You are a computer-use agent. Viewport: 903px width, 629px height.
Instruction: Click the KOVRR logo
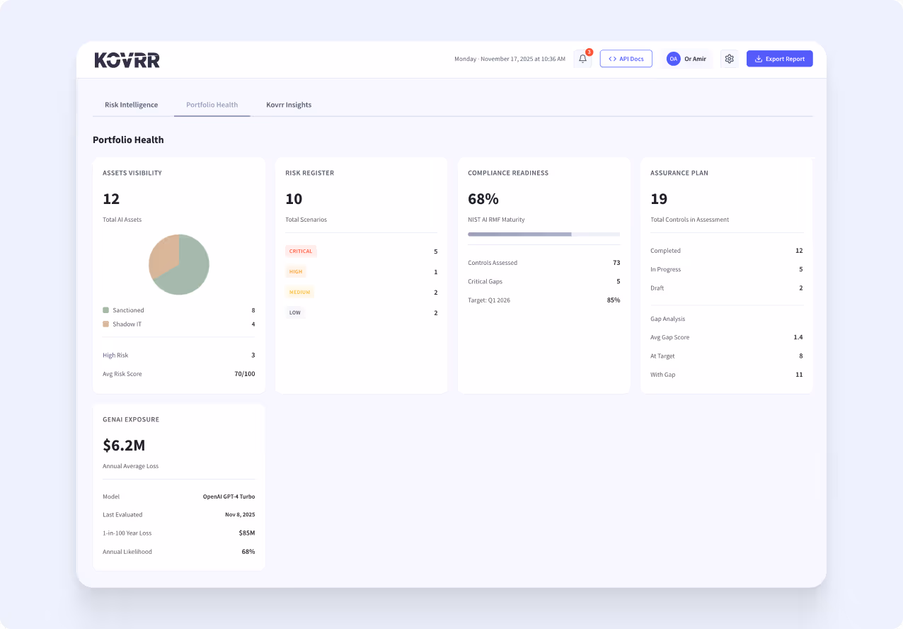(x=126, y=59)
